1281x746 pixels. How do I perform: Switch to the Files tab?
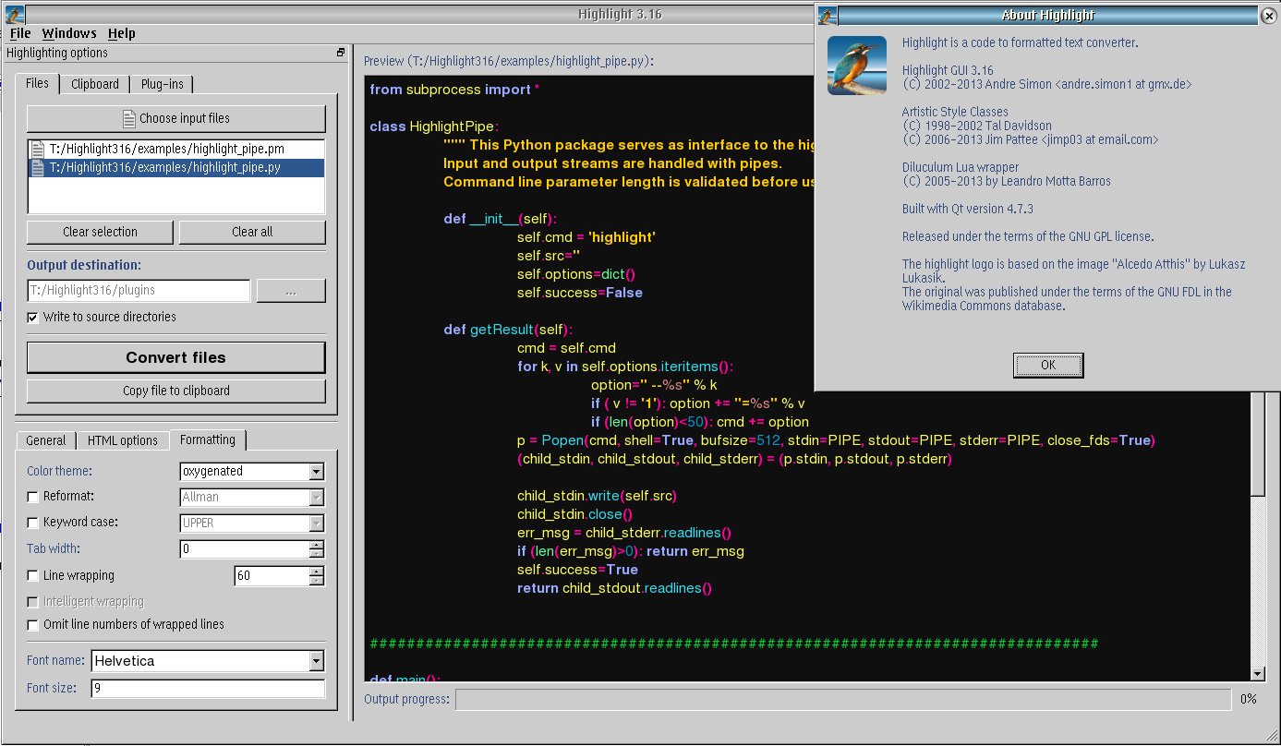[x=38, y=83]
